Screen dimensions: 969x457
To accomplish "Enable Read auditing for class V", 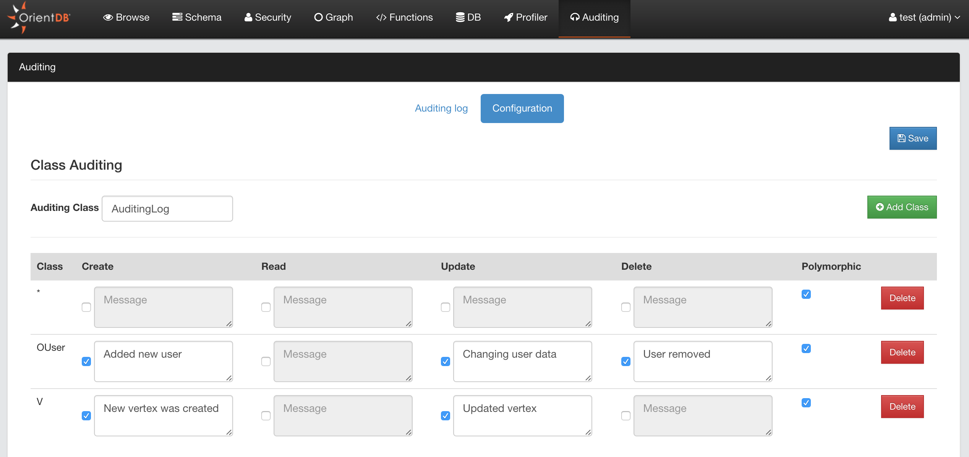I will pos(266,416).
